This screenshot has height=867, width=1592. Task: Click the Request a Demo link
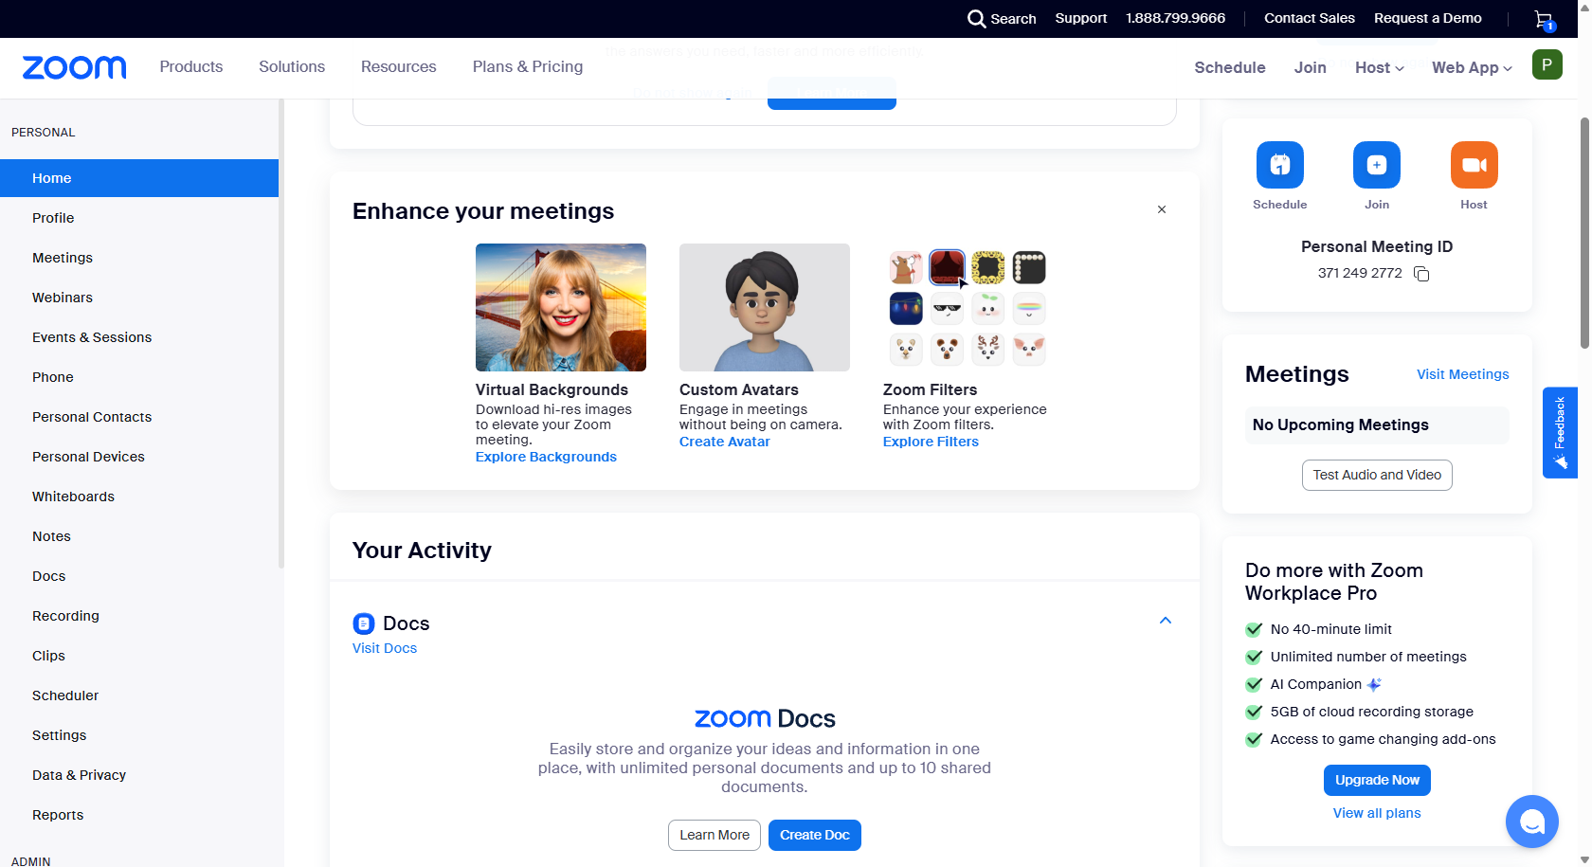tap(1428, 18)
